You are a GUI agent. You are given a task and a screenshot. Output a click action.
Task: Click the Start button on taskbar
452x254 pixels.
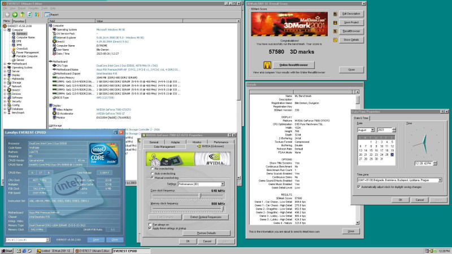[7, 251]
